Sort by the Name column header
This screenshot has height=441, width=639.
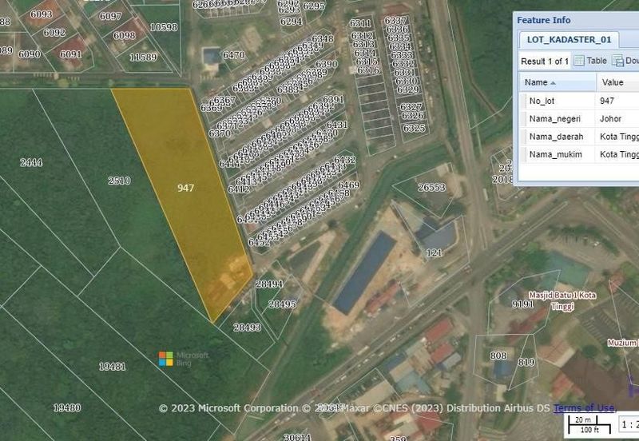coord(558,82)
